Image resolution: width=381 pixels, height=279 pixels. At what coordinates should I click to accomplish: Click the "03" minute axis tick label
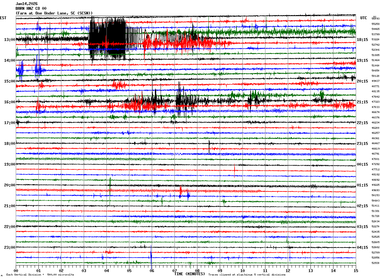pos(84,270)
